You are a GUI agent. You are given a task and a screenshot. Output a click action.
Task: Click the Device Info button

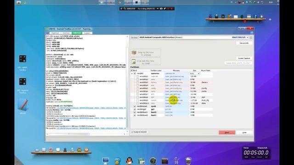244,43
